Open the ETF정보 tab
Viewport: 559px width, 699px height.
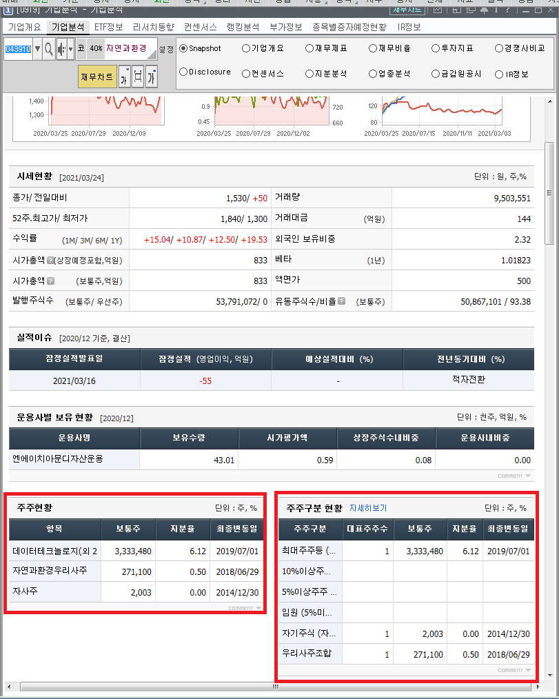[108, 27]
